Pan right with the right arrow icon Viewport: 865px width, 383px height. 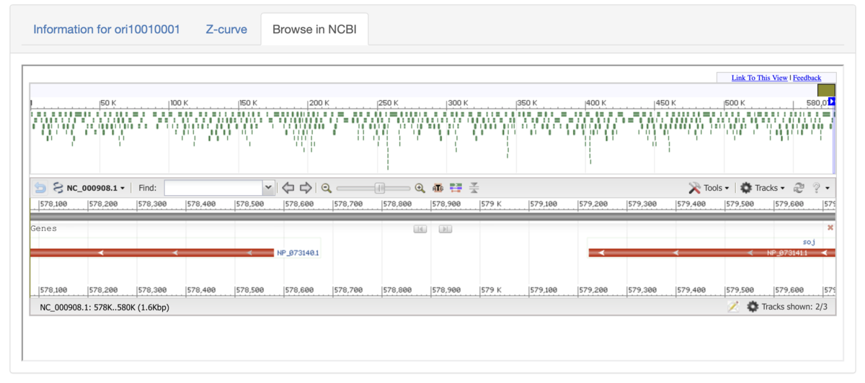[x=306, y=188]
